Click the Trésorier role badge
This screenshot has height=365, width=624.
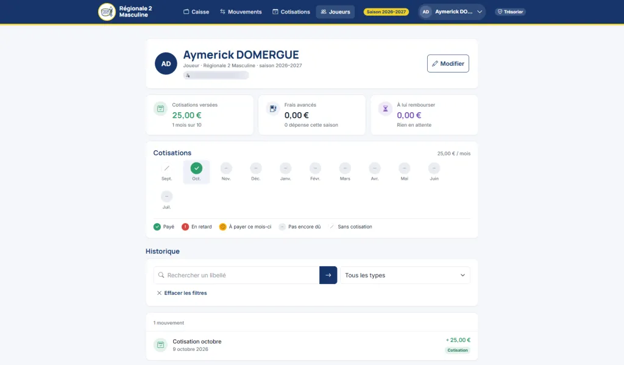(x=510, y=12)
